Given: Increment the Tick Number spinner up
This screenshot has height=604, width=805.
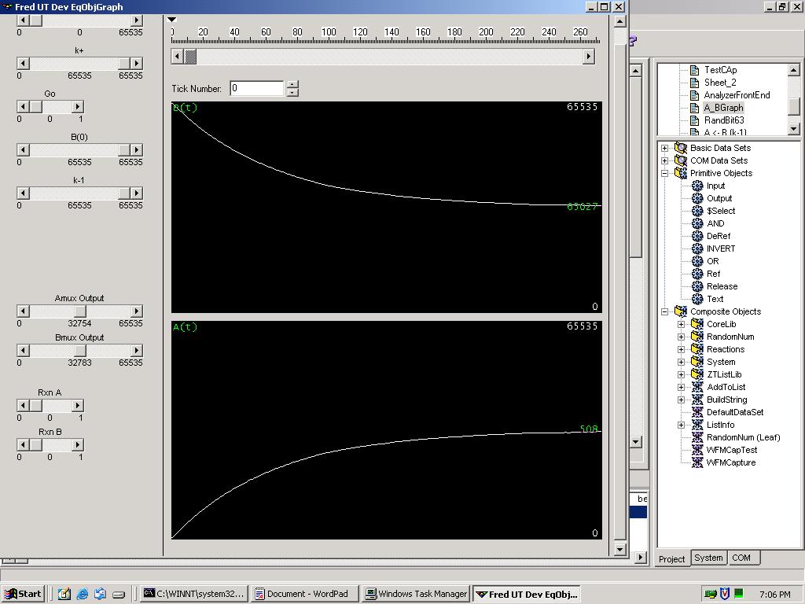Looking at the screenshot, I should [x=292, y=85].
